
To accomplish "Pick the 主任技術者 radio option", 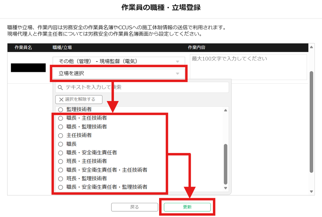I will [61, 135].
